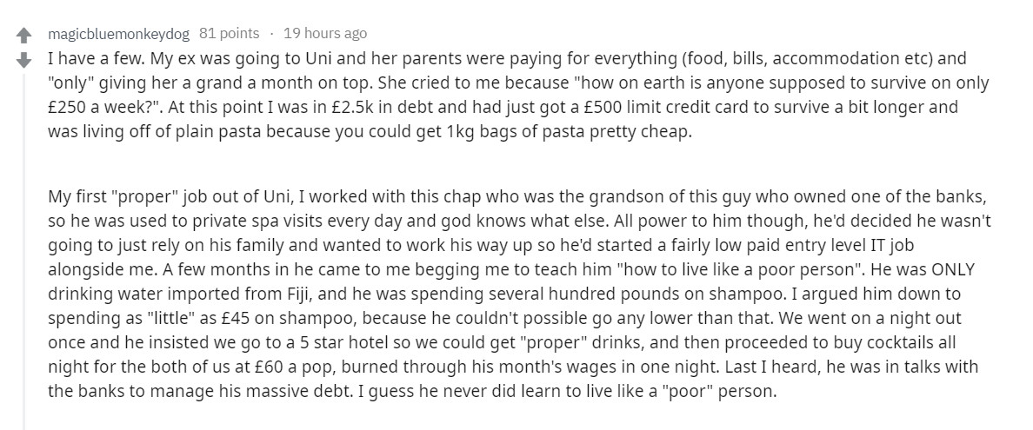Open the '19 hours ago' permalink
1033x430 pixels.
pyautogui.click(x=325, y=33)
